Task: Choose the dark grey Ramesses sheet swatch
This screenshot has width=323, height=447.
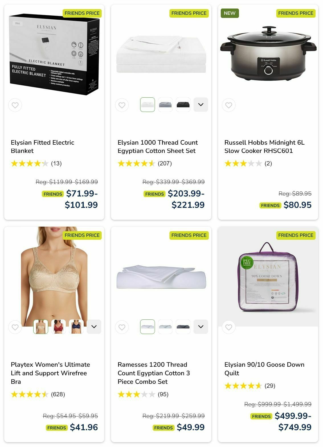Action: (183, 327)
